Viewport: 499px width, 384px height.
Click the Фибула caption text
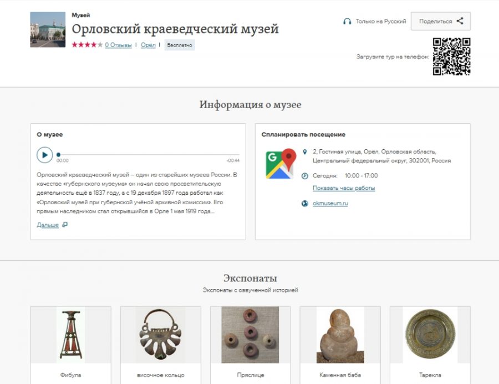coord(70,375)
